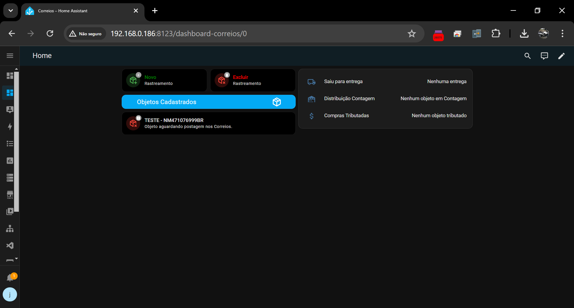574x308 pixels.
Task: Open the History chart icon in sidebar
Action: (x=10, y=161)
